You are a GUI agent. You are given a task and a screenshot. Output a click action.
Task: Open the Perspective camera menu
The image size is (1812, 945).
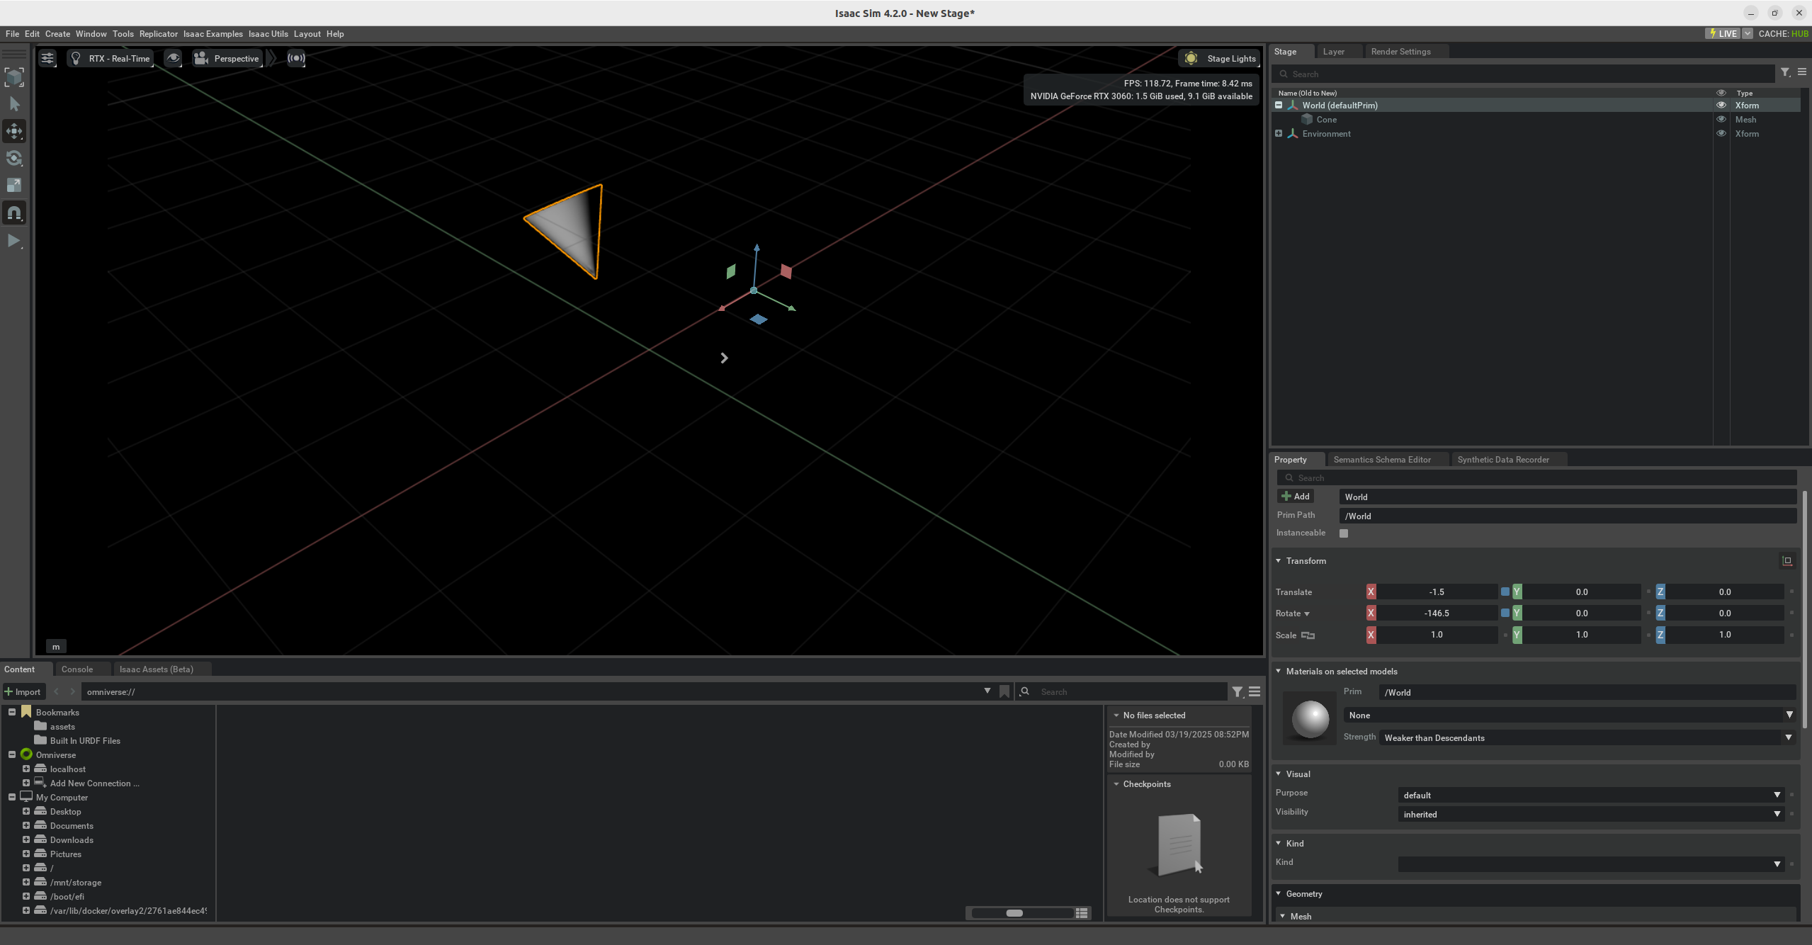pyautogui.click(x=227, y=59)
